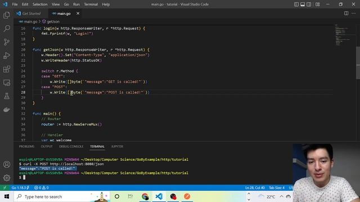
Task: Click highlighted "POST is called!" terminal output
Action: point(47,168)
